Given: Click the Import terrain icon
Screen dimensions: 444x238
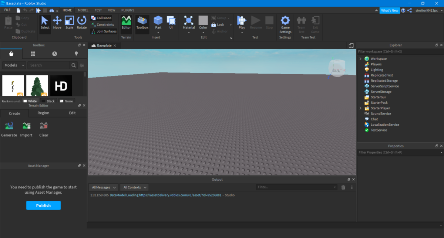Looking at the screenshot, I should coord(26,129).
